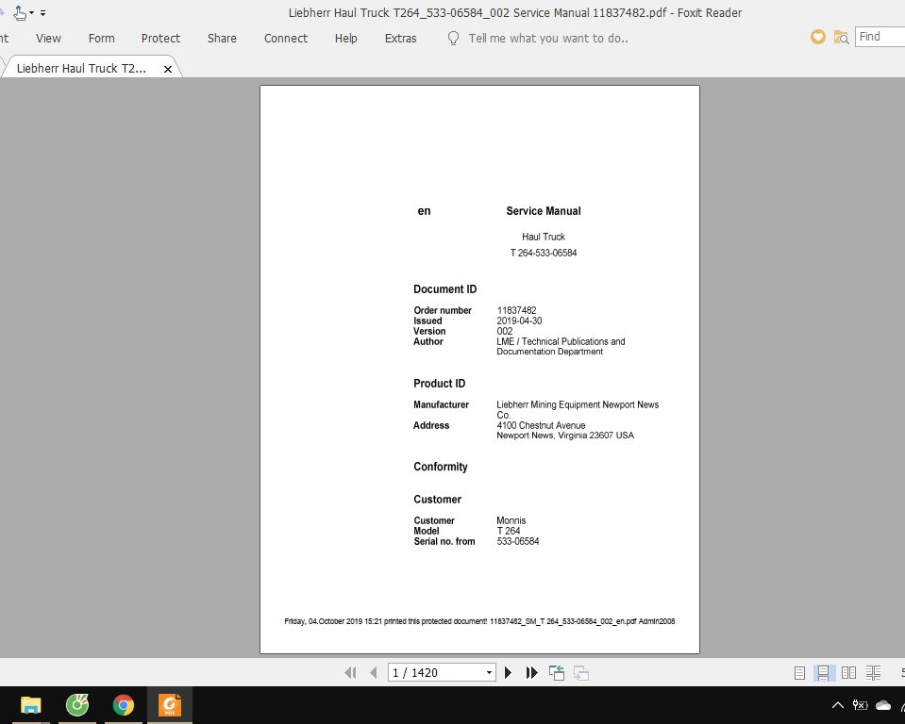Open Google Chrome from the taskbar
Viewport: 905px width, 724px height.
(x=123, y=704)
